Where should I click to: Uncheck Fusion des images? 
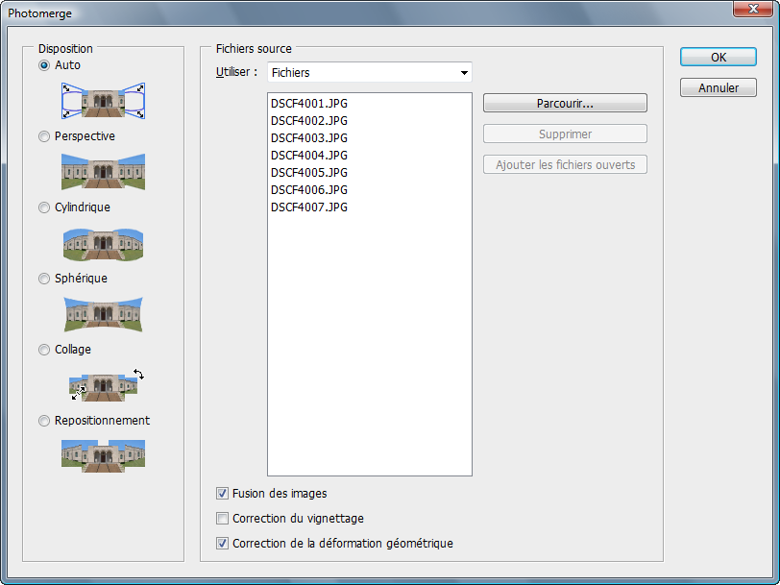tap(222, 494)
